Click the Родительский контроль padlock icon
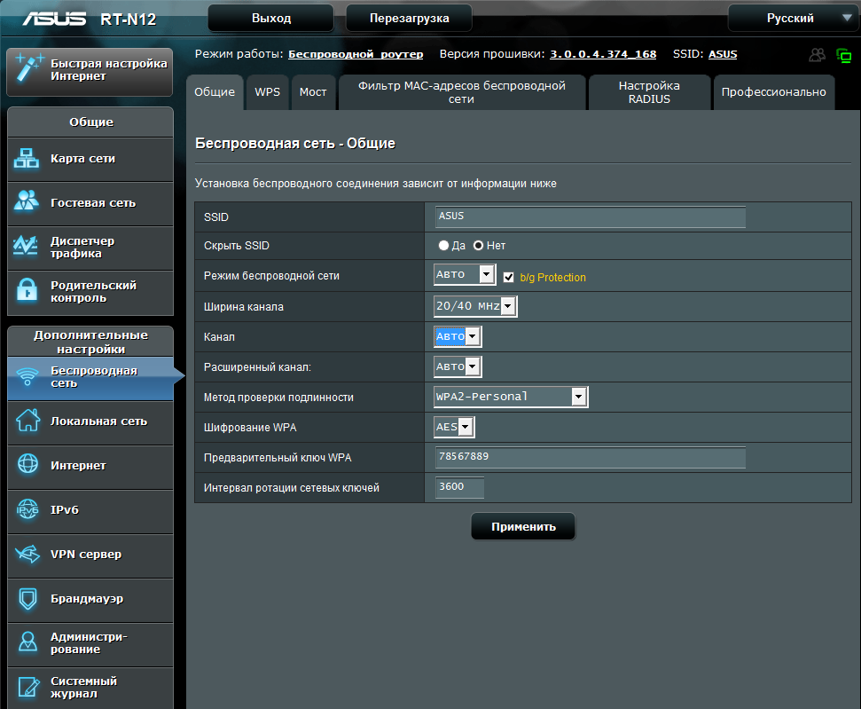 [27, 290]
